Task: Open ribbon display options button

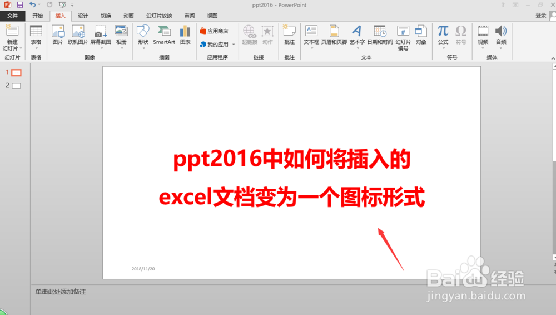Action: coord(515,5)
